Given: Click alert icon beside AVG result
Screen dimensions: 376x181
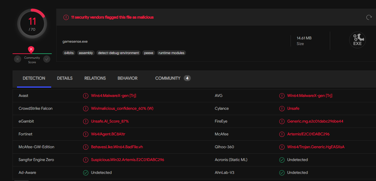Looking at the screenshot, I should click(x=282, y=96).
